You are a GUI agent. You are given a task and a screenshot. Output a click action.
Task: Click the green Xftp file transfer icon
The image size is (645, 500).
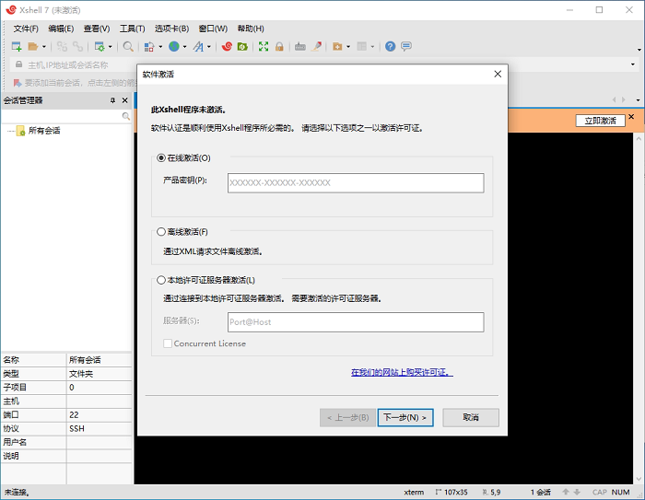click(242, 46)
